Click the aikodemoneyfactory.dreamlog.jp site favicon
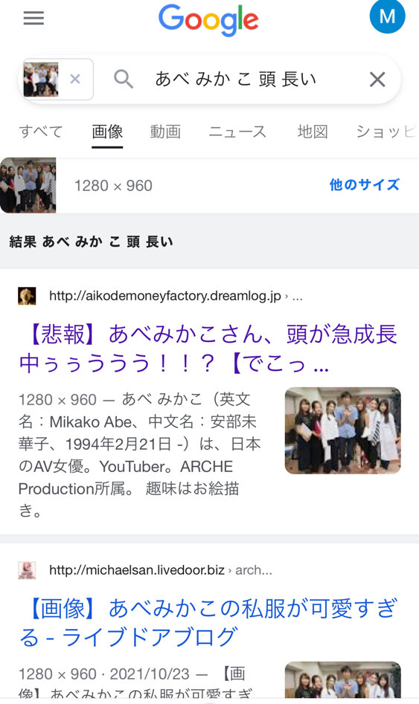The image size is (419, 704). click(27, 296)
